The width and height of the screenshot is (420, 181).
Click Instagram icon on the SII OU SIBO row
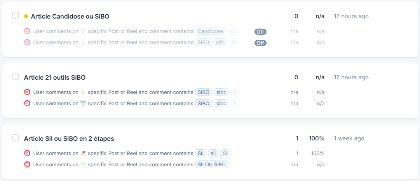click(x=27, y=164)
